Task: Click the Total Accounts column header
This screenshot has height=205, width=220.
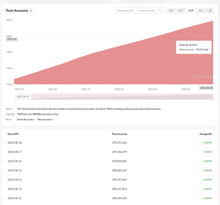Action: [x=119, y=134]
